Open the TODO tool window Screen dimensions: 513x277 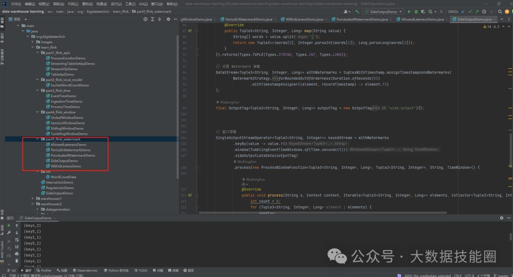[141, 270]
